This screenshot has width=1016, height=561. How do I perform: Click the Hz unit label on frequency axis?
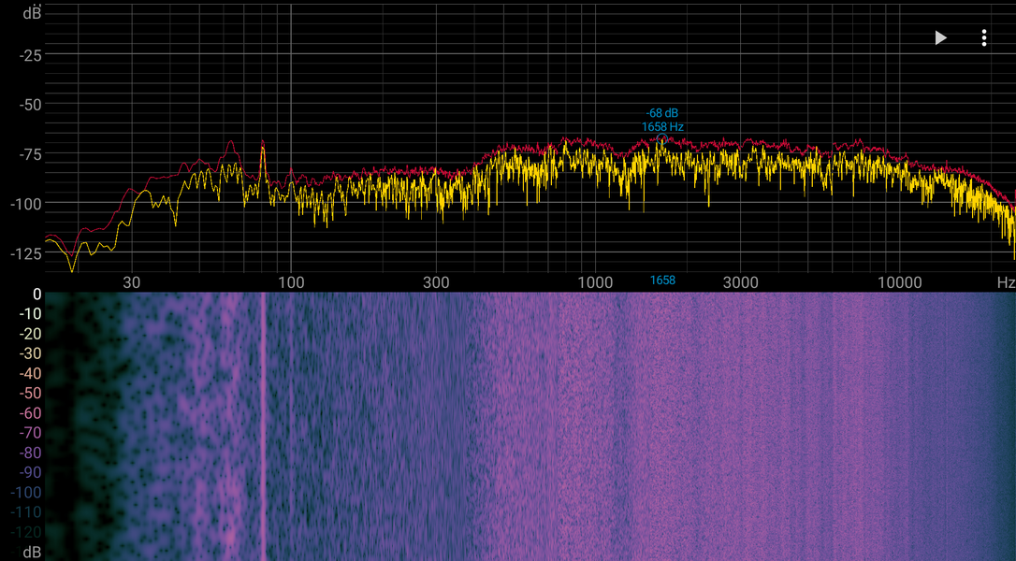[x=1006, y=282]
